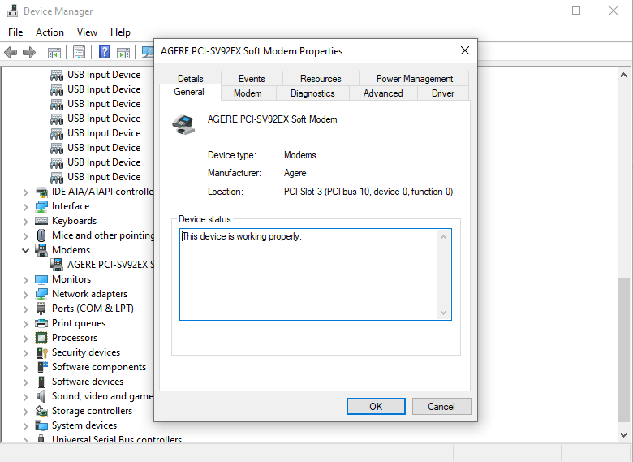Click the Back arrow in Device Manager toolbar
The width and height of the screenshot is (633, 462).
tap(10, 52)
